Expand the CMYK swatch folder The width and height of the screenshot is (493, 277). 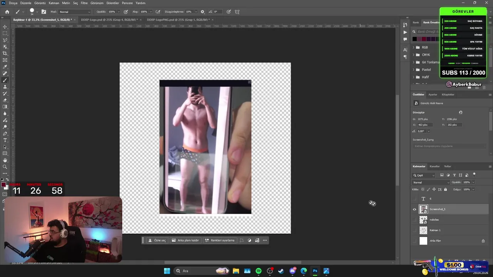pos(414,55)
